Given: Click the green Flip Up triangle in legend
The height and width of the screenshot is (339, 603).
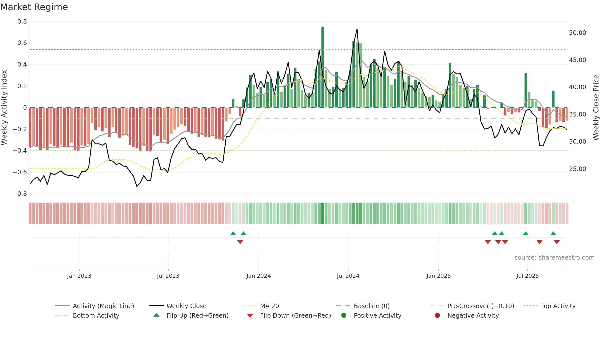Looking at the screenshot, I should coord(157,315).
